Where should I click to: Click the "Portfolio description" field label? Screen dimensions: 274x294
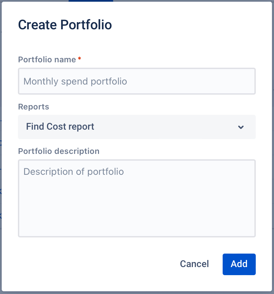tap(58, 151)
